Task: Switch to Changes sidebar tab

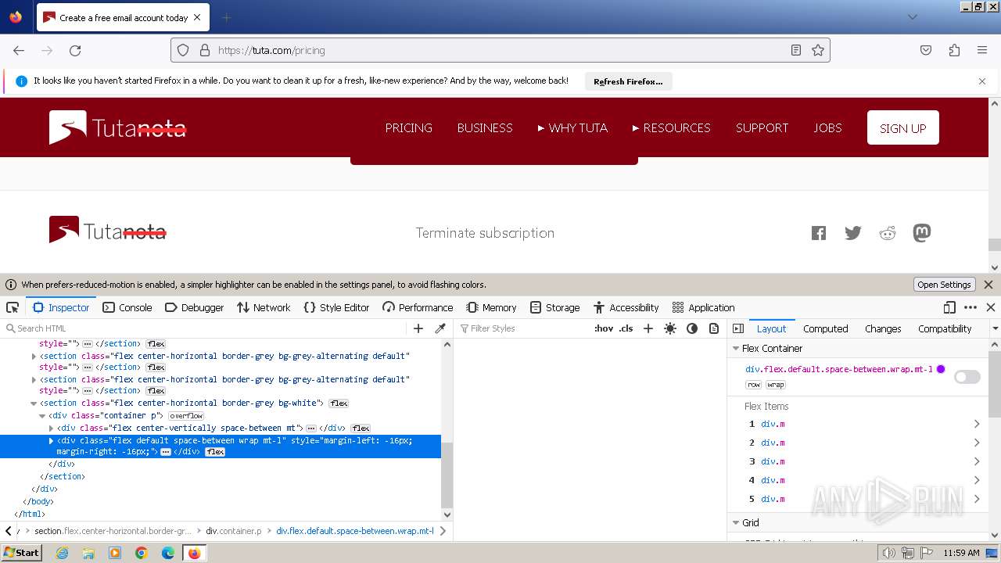Action: [883, 328]
